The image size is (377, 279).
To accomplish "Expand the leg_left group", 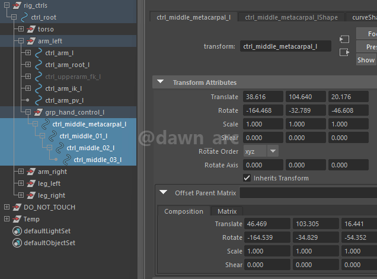I will [x=21, y=183].
